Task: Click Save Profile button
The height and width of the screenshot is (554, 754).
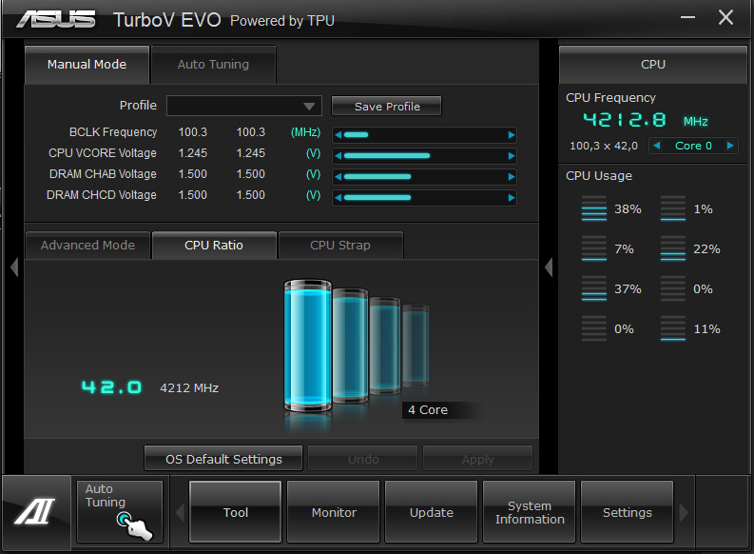Action: coord(387,106)
